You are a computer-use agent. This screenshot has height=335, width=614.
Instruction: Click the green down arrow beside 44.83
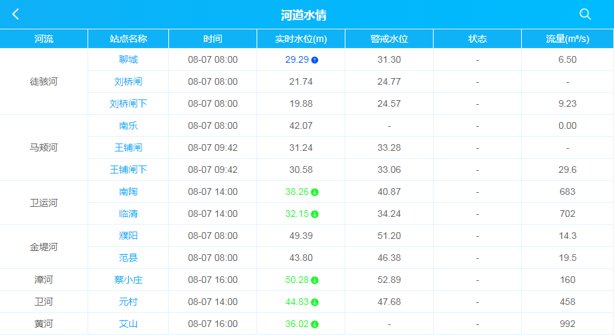pos(315,302)
